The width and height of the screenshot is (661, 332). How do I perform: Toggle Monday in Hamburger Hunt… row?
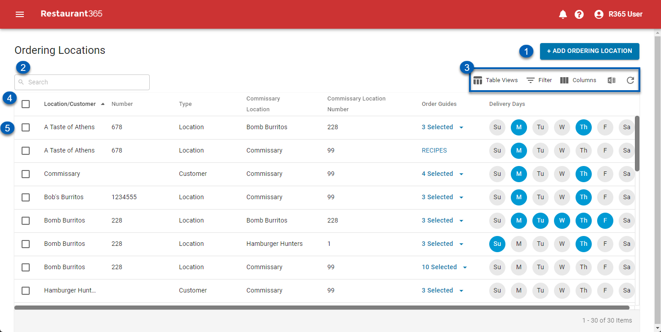pyautogui.click(x=519, y=291)
